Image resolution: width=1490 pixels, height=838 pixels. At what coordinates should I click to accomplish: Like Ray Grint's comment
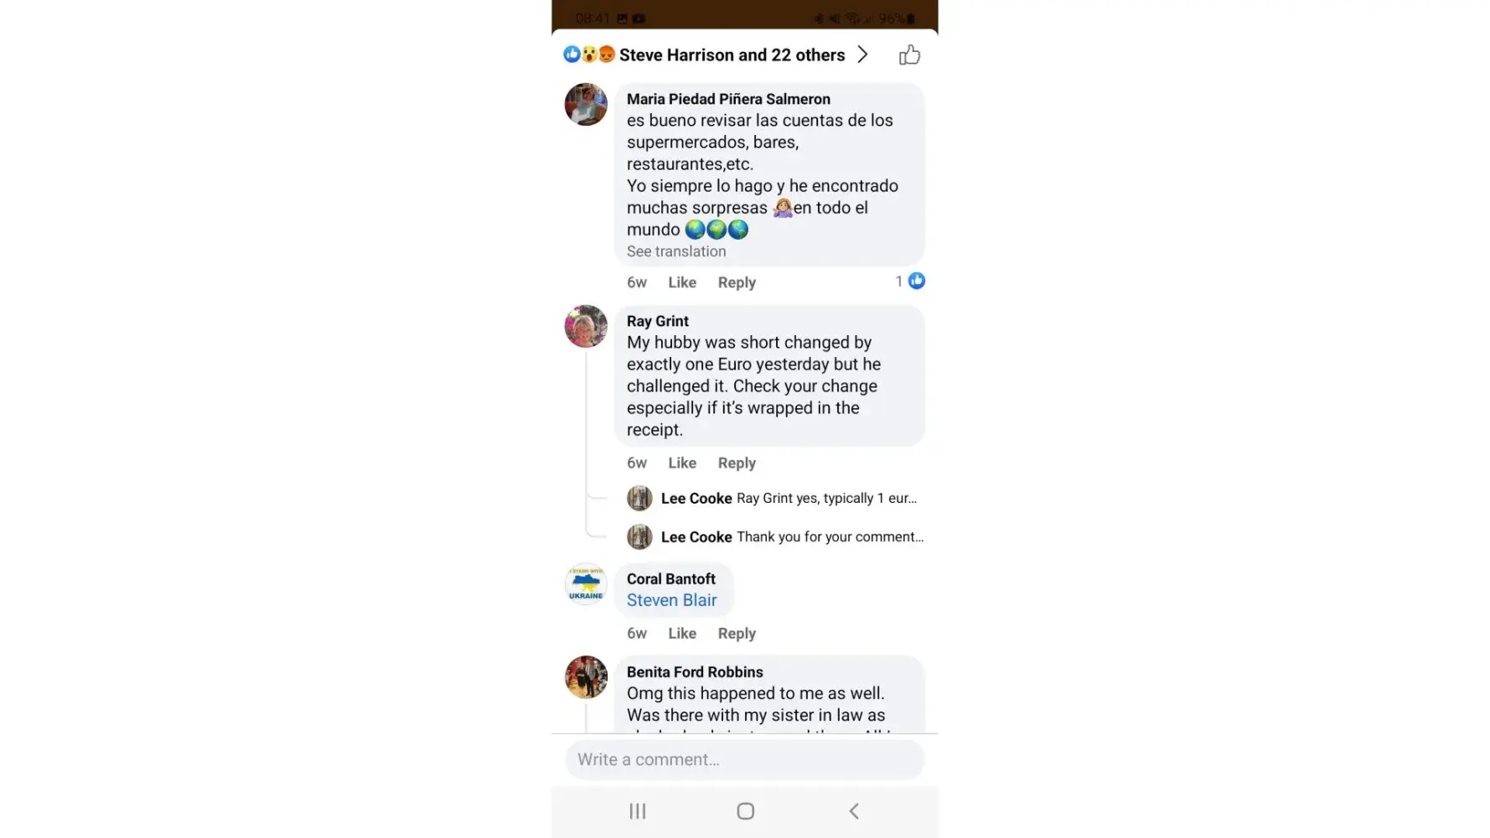click(682, 463)
